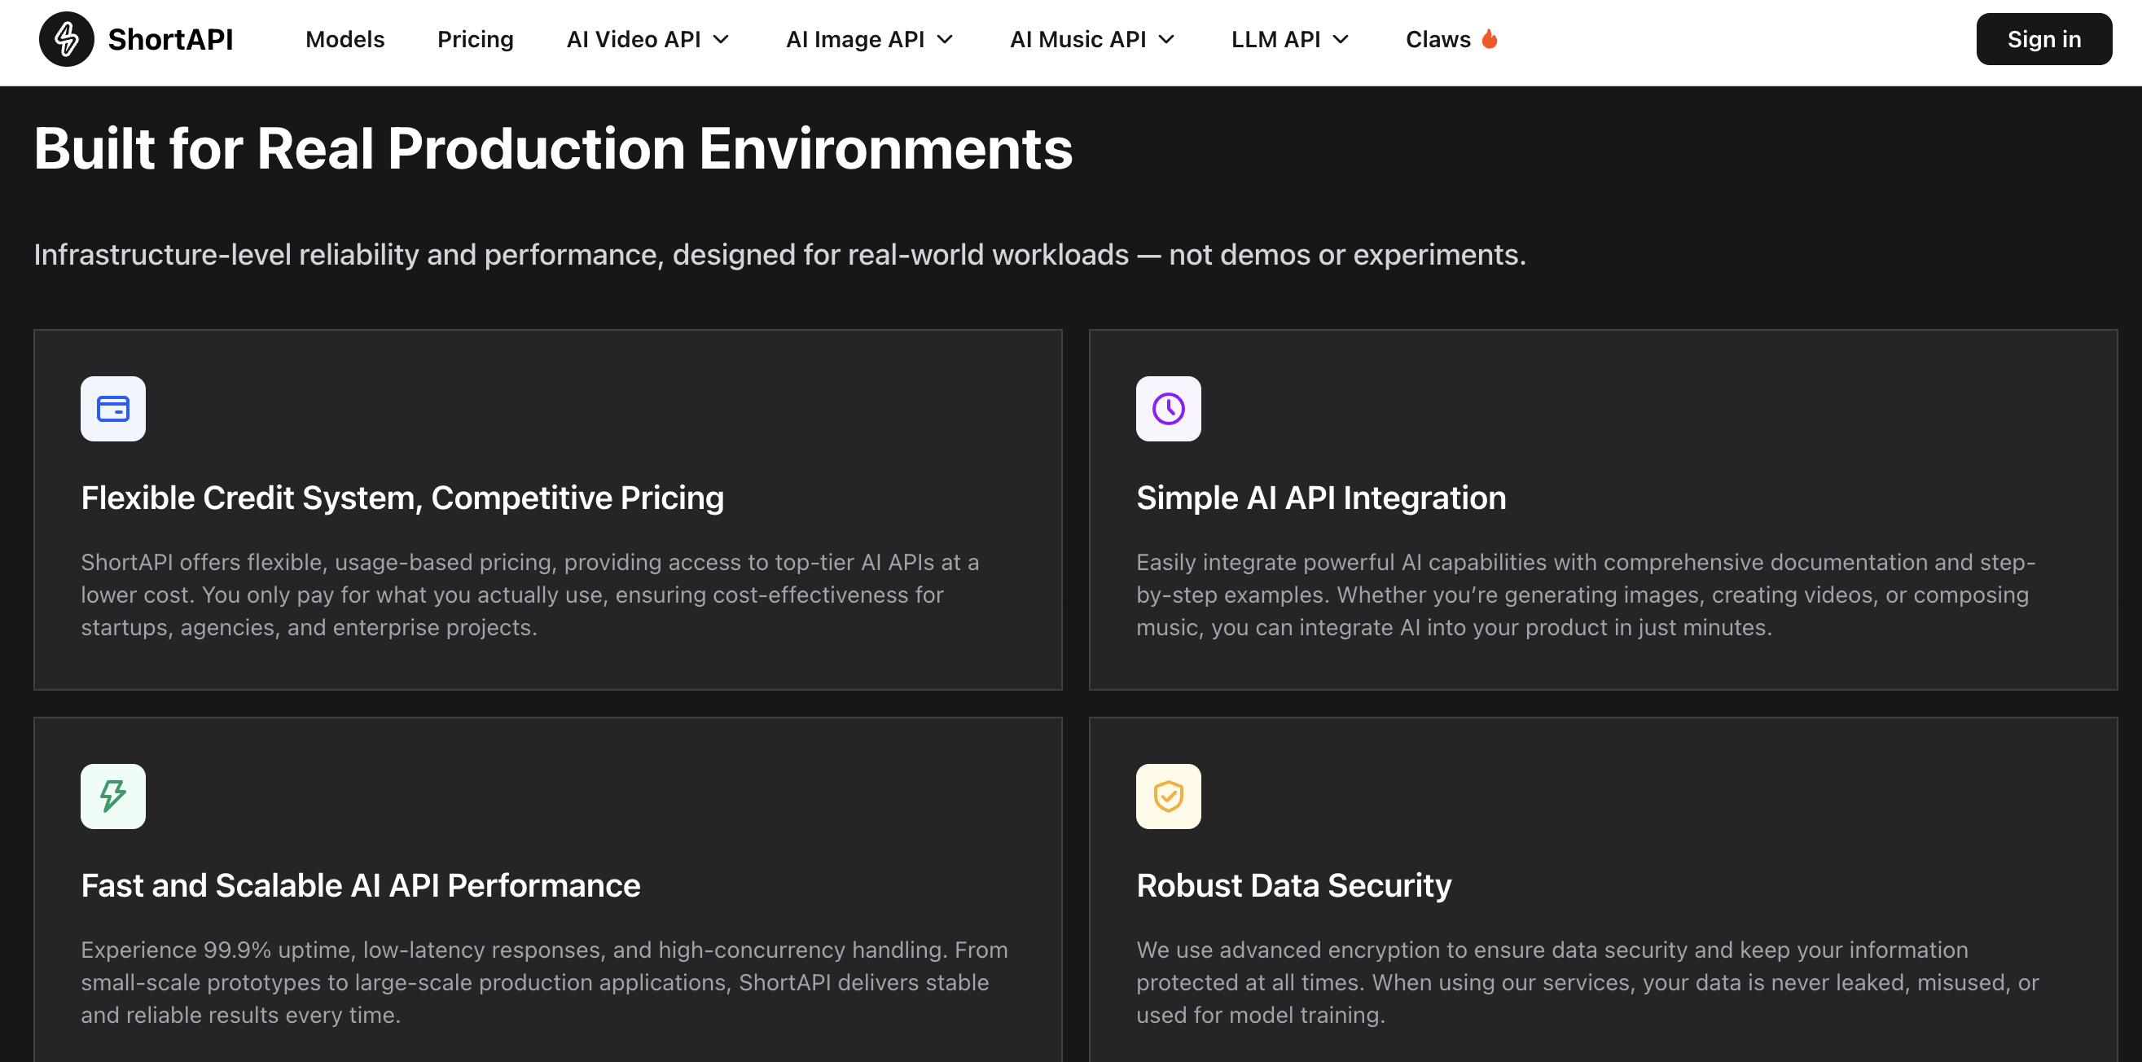Click the yellow shield check icon
This screenshot has height=1062, width=2142.
(1168, 796)
